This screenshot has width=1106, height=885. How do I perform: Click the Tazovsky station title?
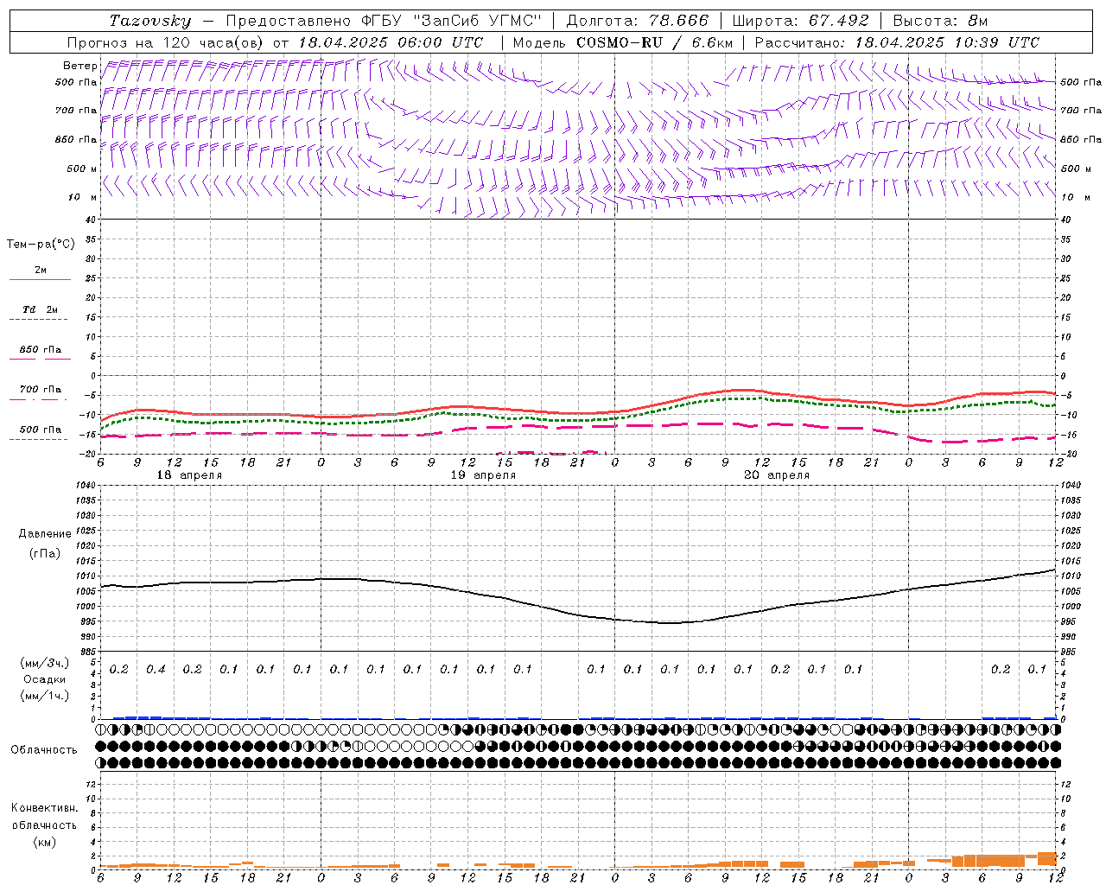pos(149,21)
